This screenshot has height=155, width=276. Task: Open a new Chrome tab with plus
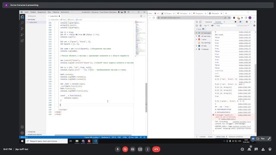226,13
